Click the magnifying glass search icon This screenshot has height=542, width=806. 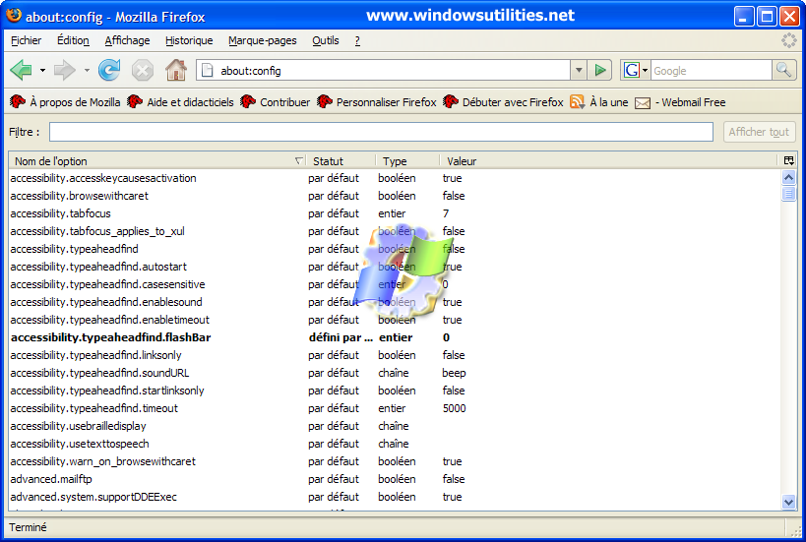point(784,71)
